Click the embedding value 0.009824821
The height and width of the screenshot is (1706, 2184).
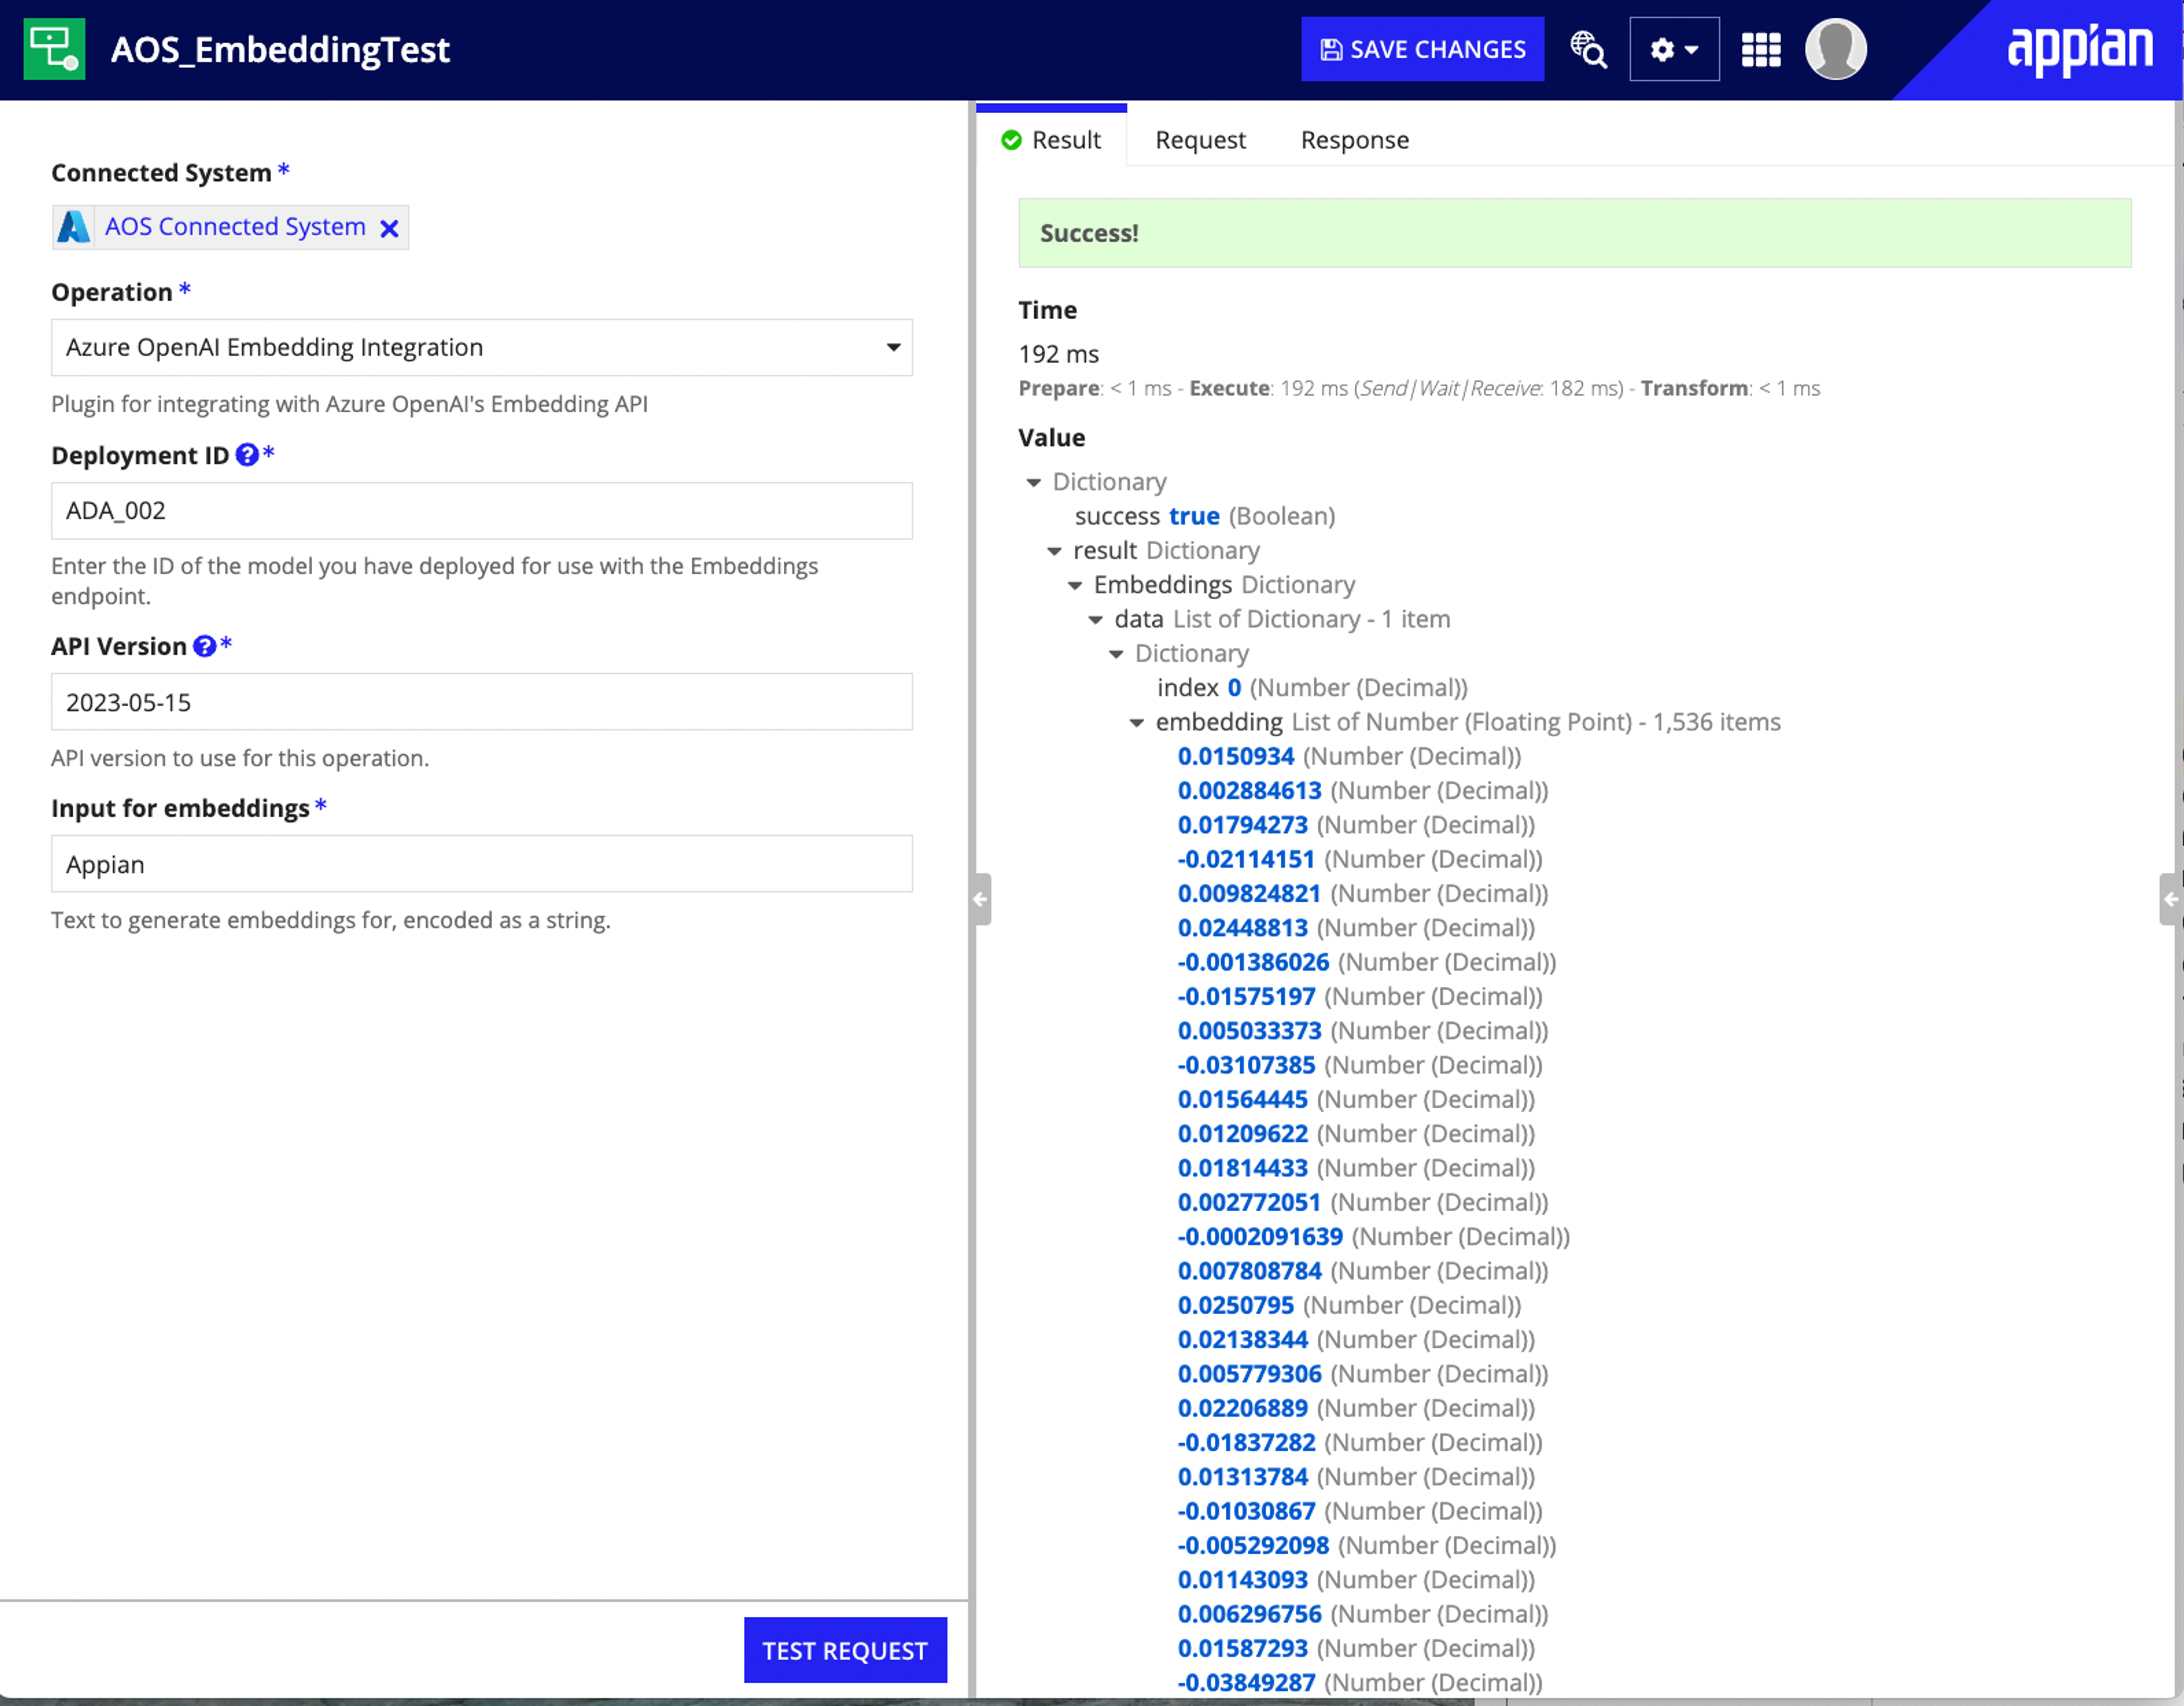[x=1249, y=894]
